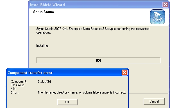This screenshot has height=111, width=170.
Task: Click the Component transfer error title bar
Action: point(64,73)
